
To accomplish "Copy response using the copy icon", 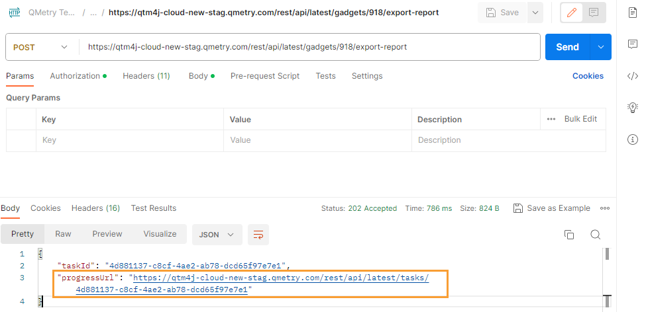I will click(568, 235).
